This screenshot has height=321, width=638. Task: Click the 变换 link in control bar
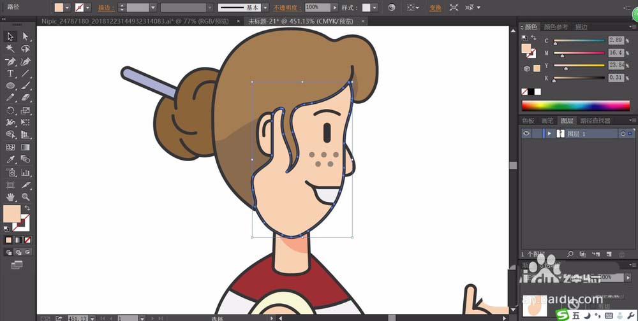coord(435,8)
